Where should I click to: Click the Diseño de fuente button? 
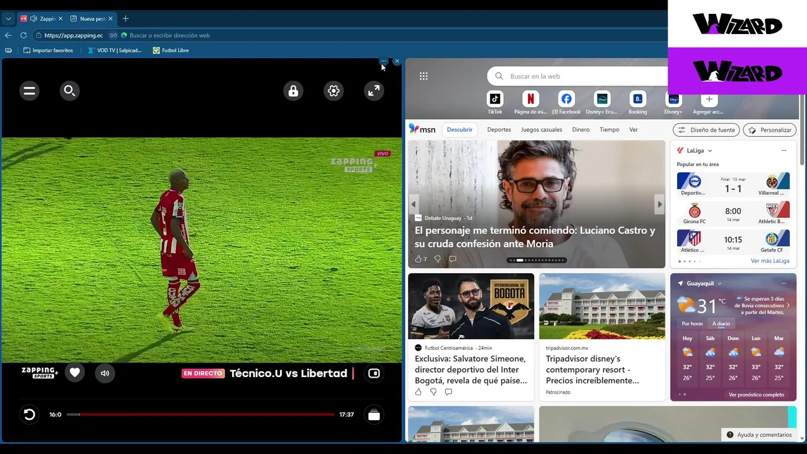pos(706,130)
